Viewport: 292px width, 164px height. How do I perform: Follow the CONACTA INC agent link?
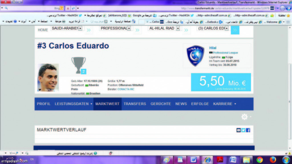[x=126, y=89]
